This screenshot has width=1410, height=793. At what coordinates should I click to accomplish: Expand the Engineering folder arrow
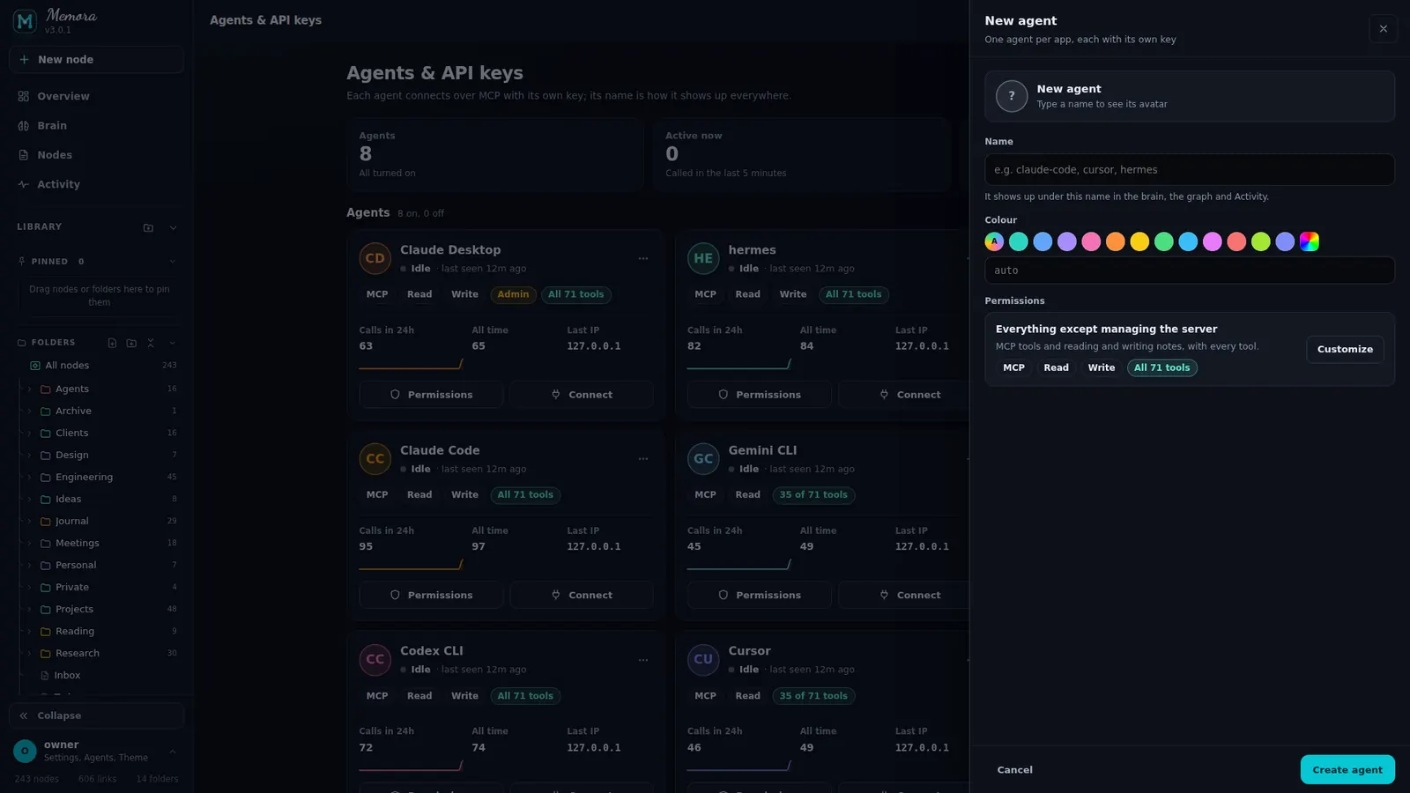29,477
